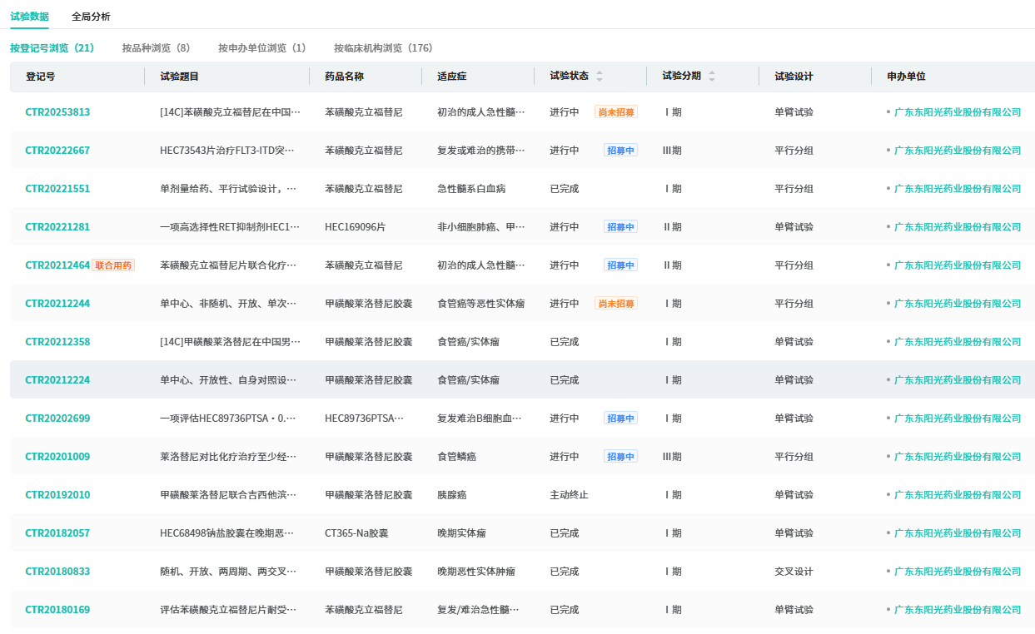Viewport: 1035px width, 634px height.
Task: Open trial CTR20201009
Action: pos(57,457)
